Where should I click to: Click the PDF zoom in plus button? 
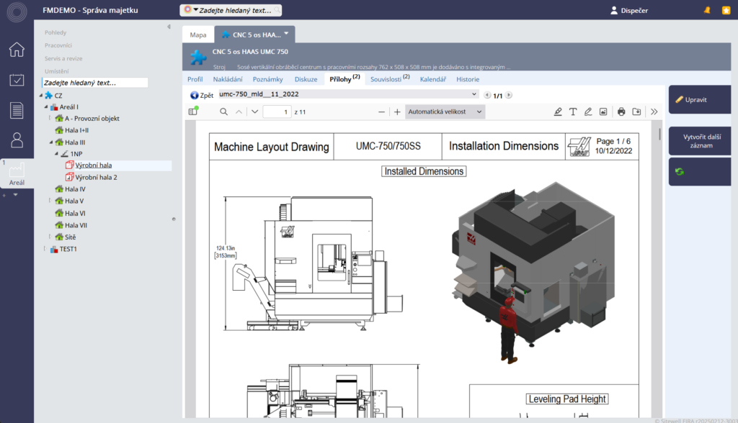[396, 112]
